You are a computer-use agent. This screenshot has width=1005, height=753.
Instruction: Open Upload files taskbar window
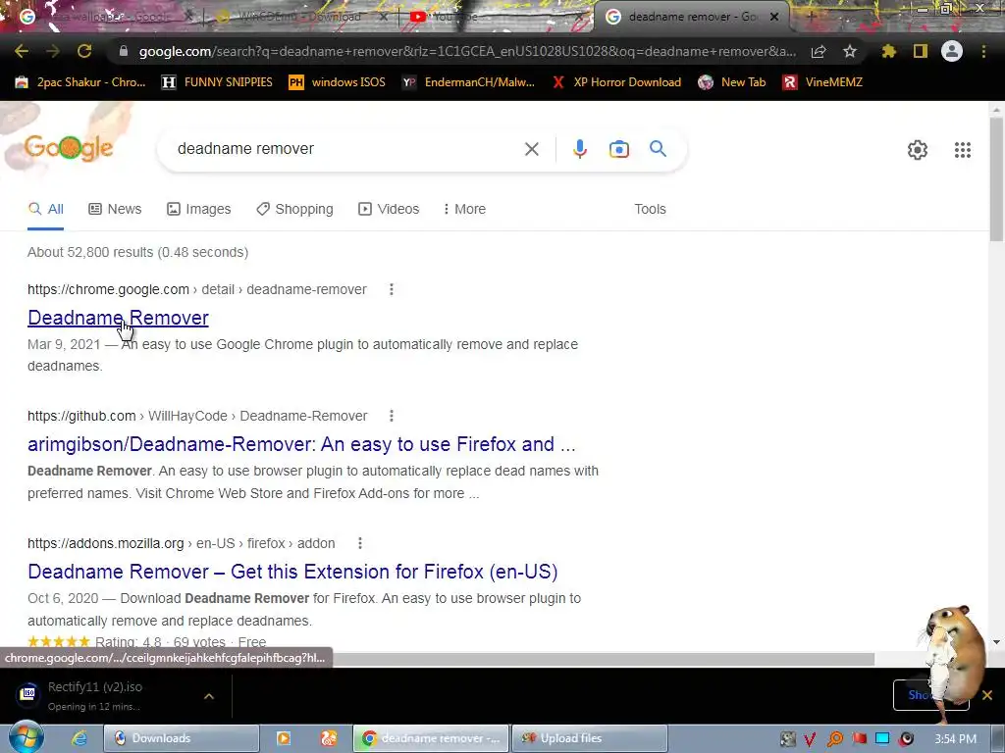tap(590, 738)
